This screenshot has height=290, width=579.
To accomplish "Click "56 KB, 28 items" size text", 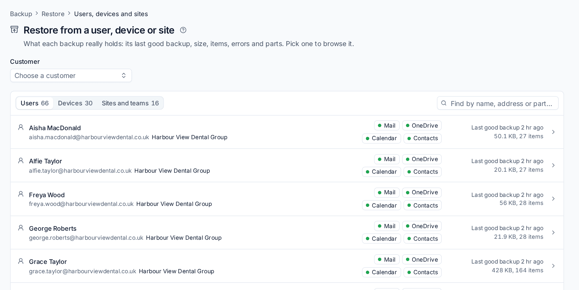I will 521,203.
